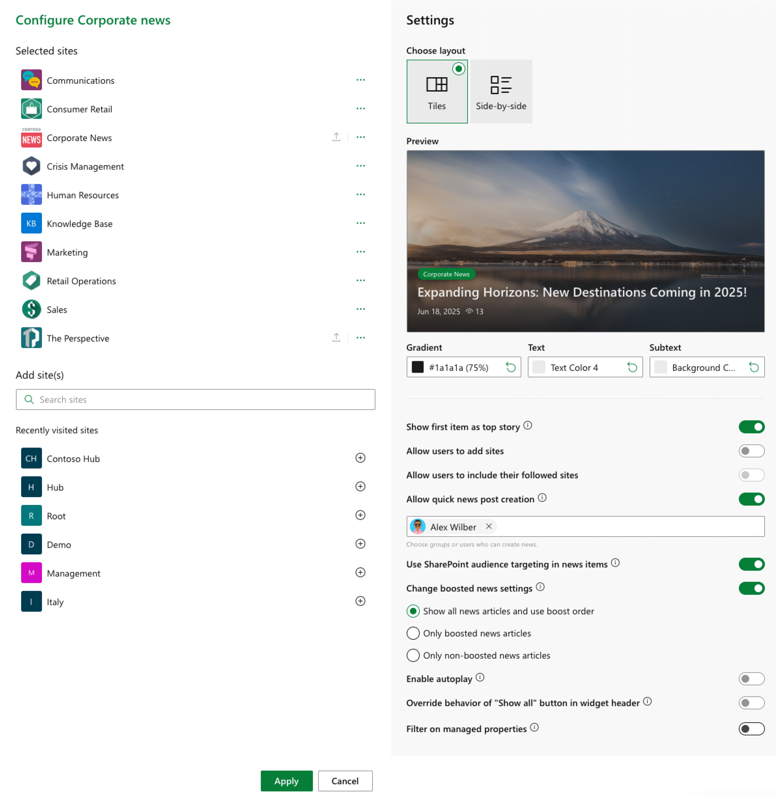Click the upload icon beside The Perspective
The width and height of the screenshot is (776, 805).
tap(336, 338)
